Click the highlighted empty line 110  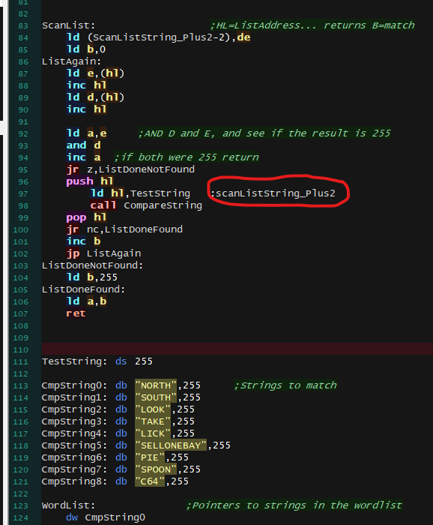click(237, 349)
